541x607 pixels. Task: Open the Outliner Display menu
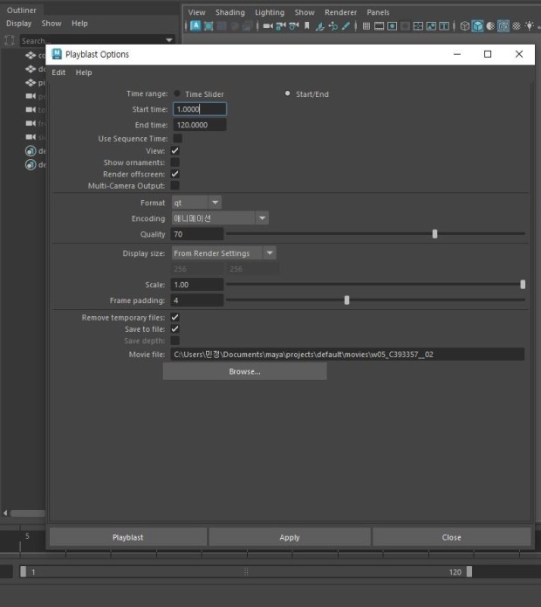pos(18,24)
